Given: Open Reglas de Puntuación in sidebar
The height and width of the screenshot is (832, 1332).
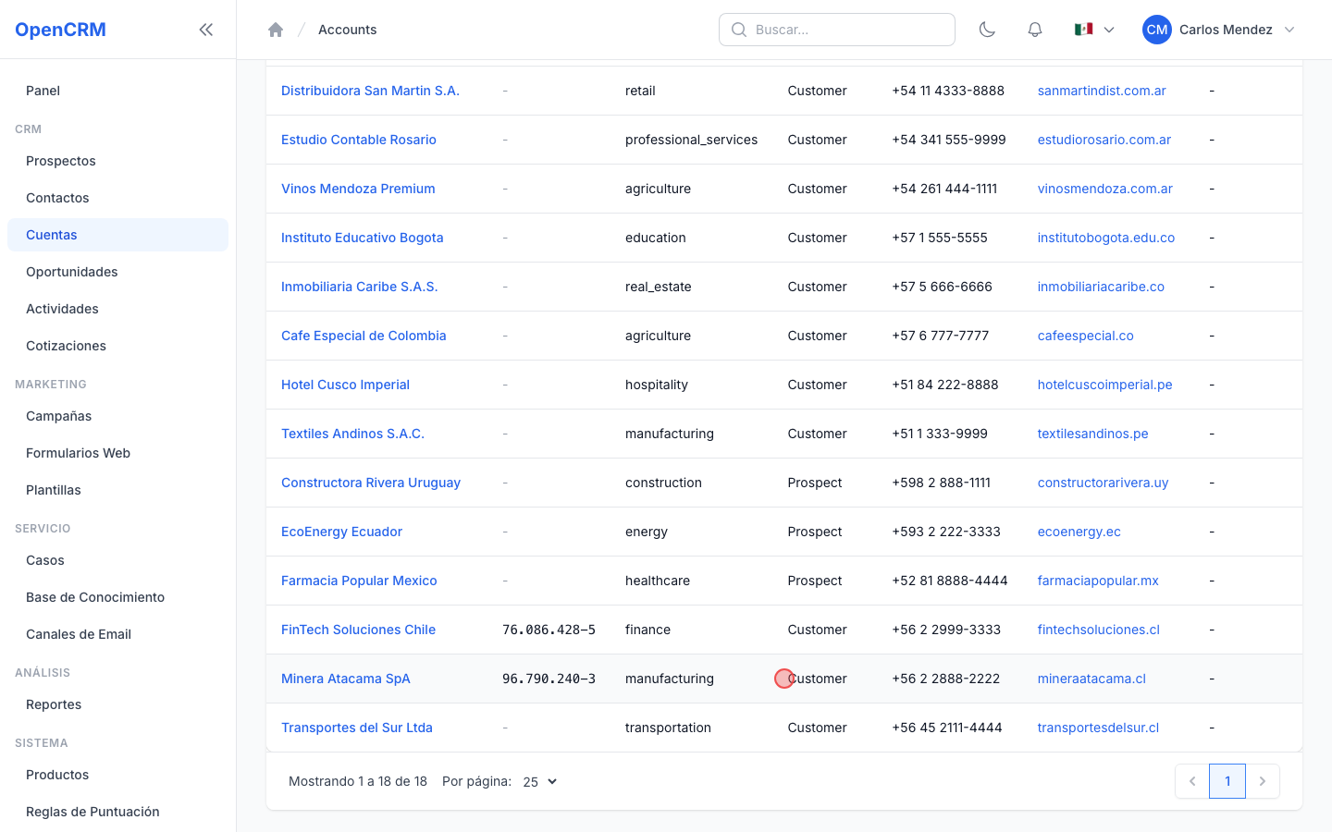Looking at the screenshot, I should (x=117, y=812).
